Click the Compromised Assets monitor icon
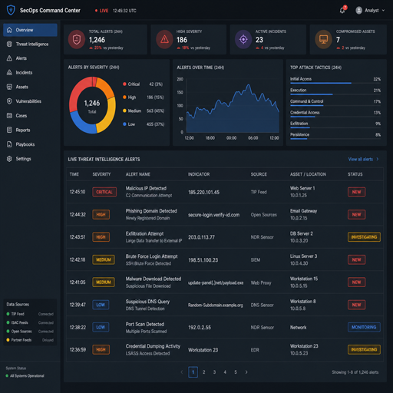Viewport: 393px width, 393px height. coord(323,39)
